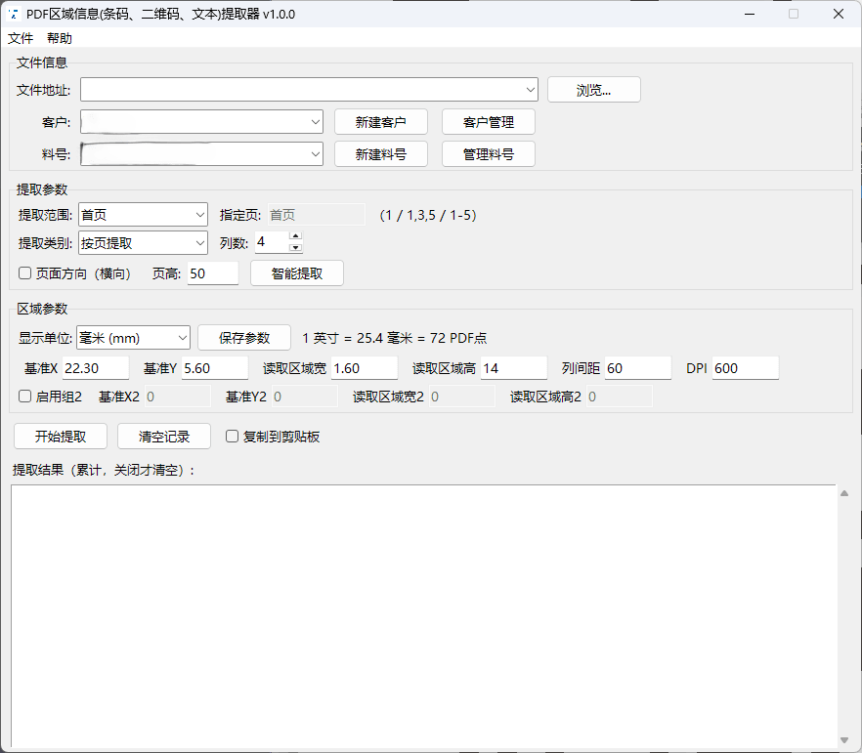Click the results scrollbar up arrow
The height and width of the screenshot is (753, 862).
click(844, 493)
